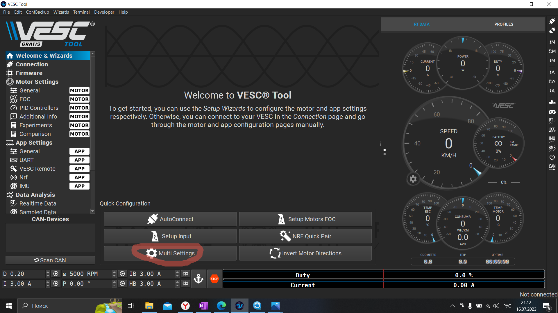Open IMU app settings page
This screenshot has height=313, width=558.
click(x=48, y=186)
